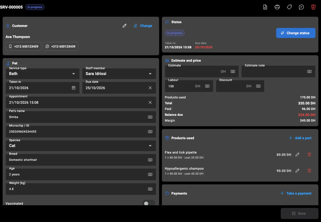Open keyboard for the Estimate note field
The width and height of the screenshot is (321, 222).
[x=309, y=71]
